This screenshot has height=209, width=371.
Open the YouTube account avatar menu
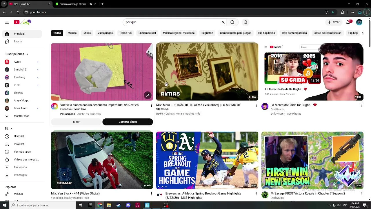[359, 22]
